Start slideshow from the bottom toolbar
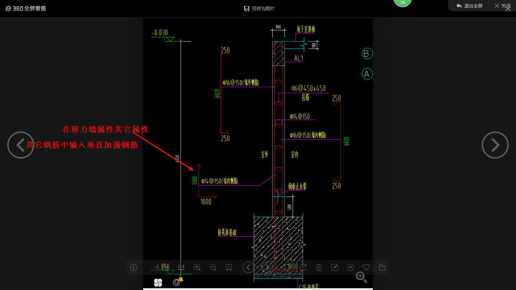This screenshot has width=516, height=290. (x=229, y=267)
